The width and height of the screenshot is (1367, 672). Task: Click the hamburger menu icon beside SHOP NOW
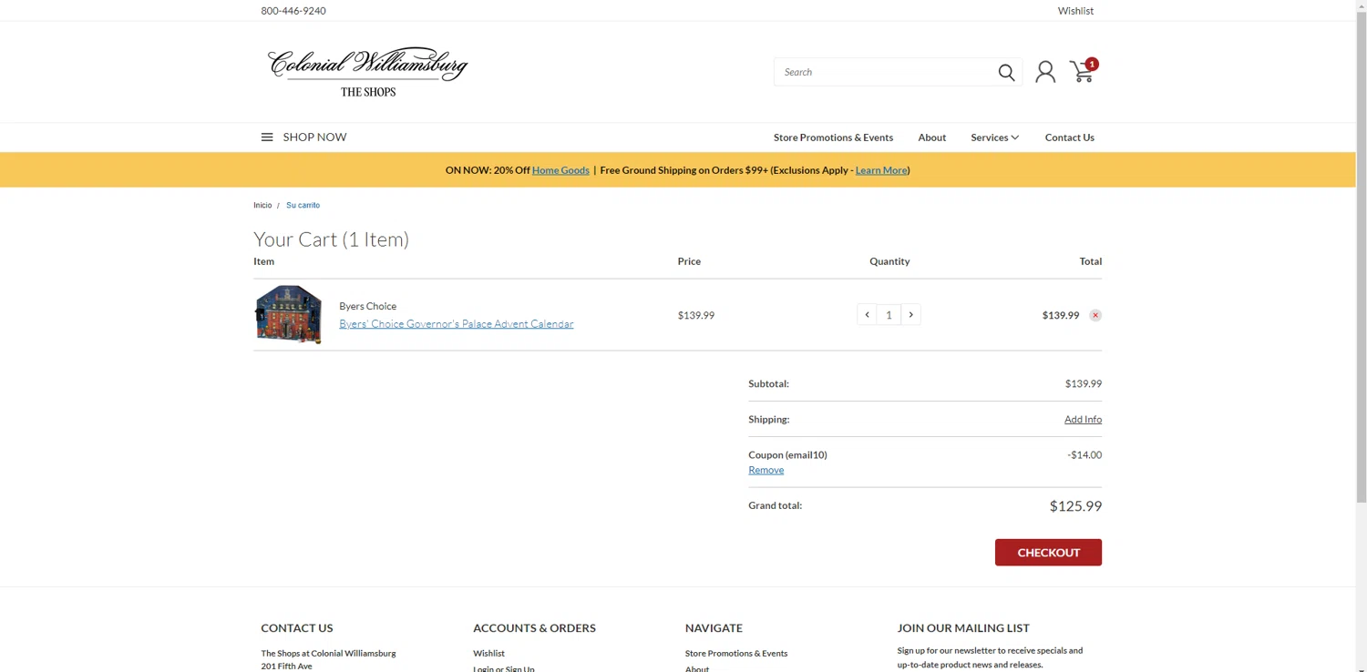coord(267,137)
